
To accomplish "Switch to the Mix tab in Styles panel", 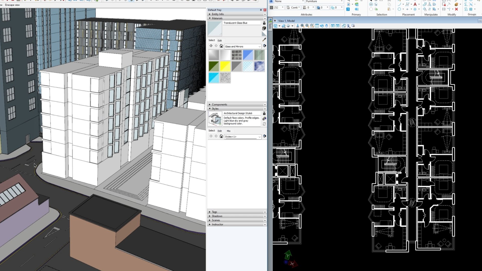I will point(229,131).
